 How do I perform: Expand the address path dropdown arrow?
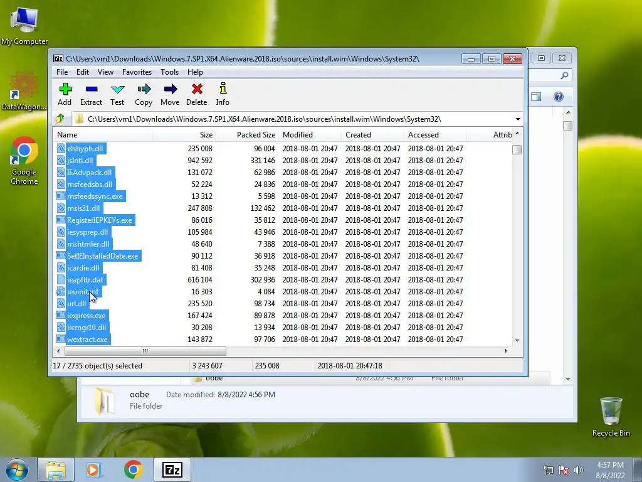[518, 119]
